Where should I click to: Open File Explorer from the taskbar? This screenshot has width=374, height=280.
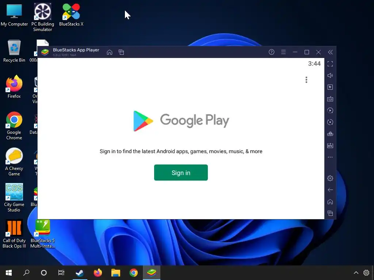point(116,273)
